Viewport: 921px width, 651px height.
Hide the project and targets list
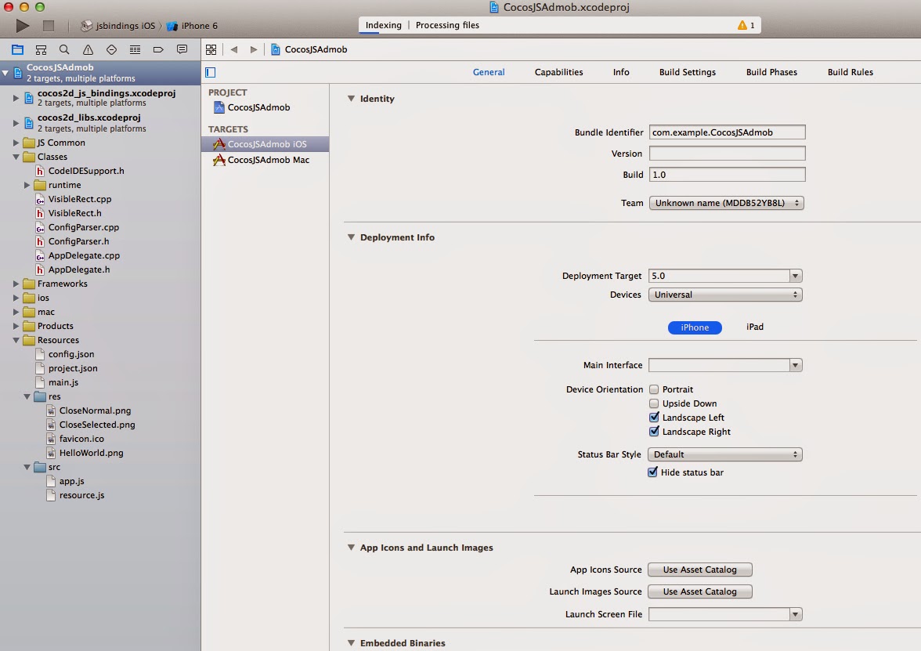coord(210,72)
